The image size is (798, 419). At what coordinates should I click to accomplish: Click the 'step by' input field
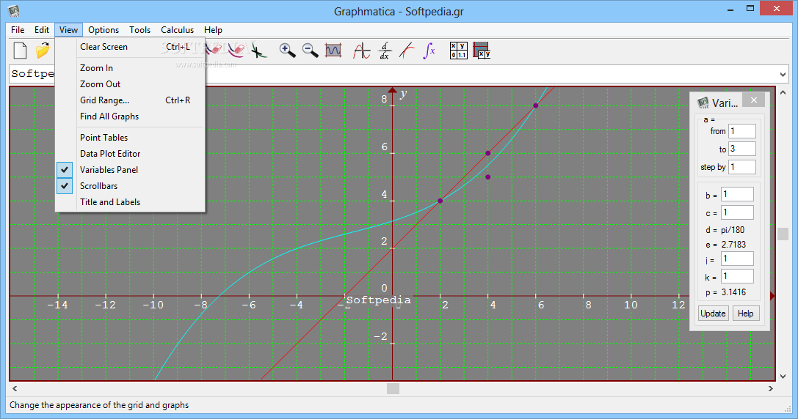click(742, 167)
